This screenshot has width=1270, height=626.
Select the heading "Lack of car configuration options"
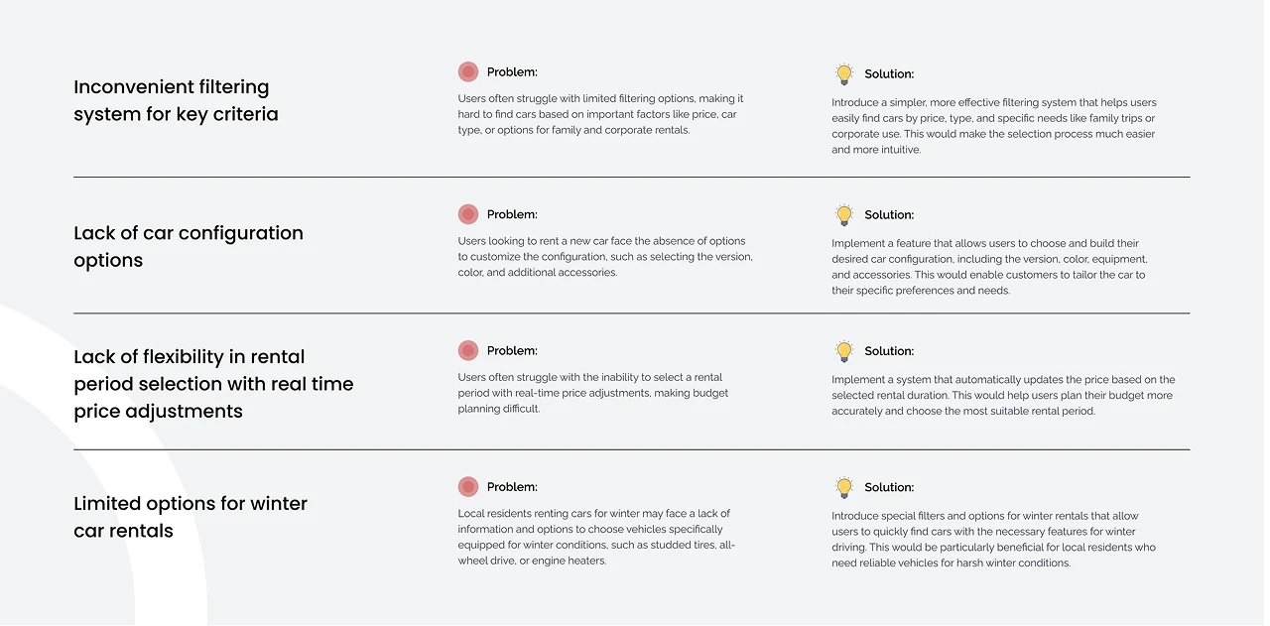pos(189,246)
